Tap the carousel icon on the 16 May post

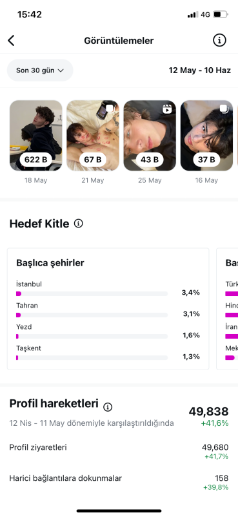pos(224,109)
